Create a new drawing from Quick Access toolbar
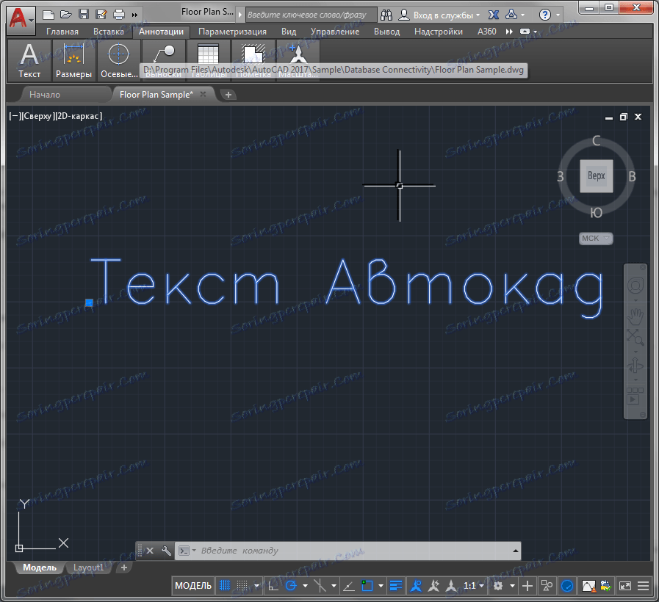This screenshot has width=659, height=602. tap(48, 15)
